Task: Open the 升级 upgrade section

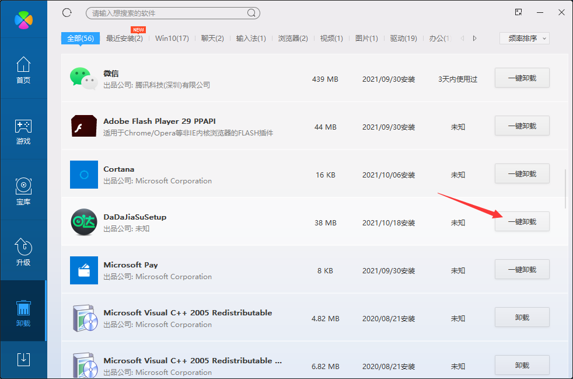Action: (23, 252)
